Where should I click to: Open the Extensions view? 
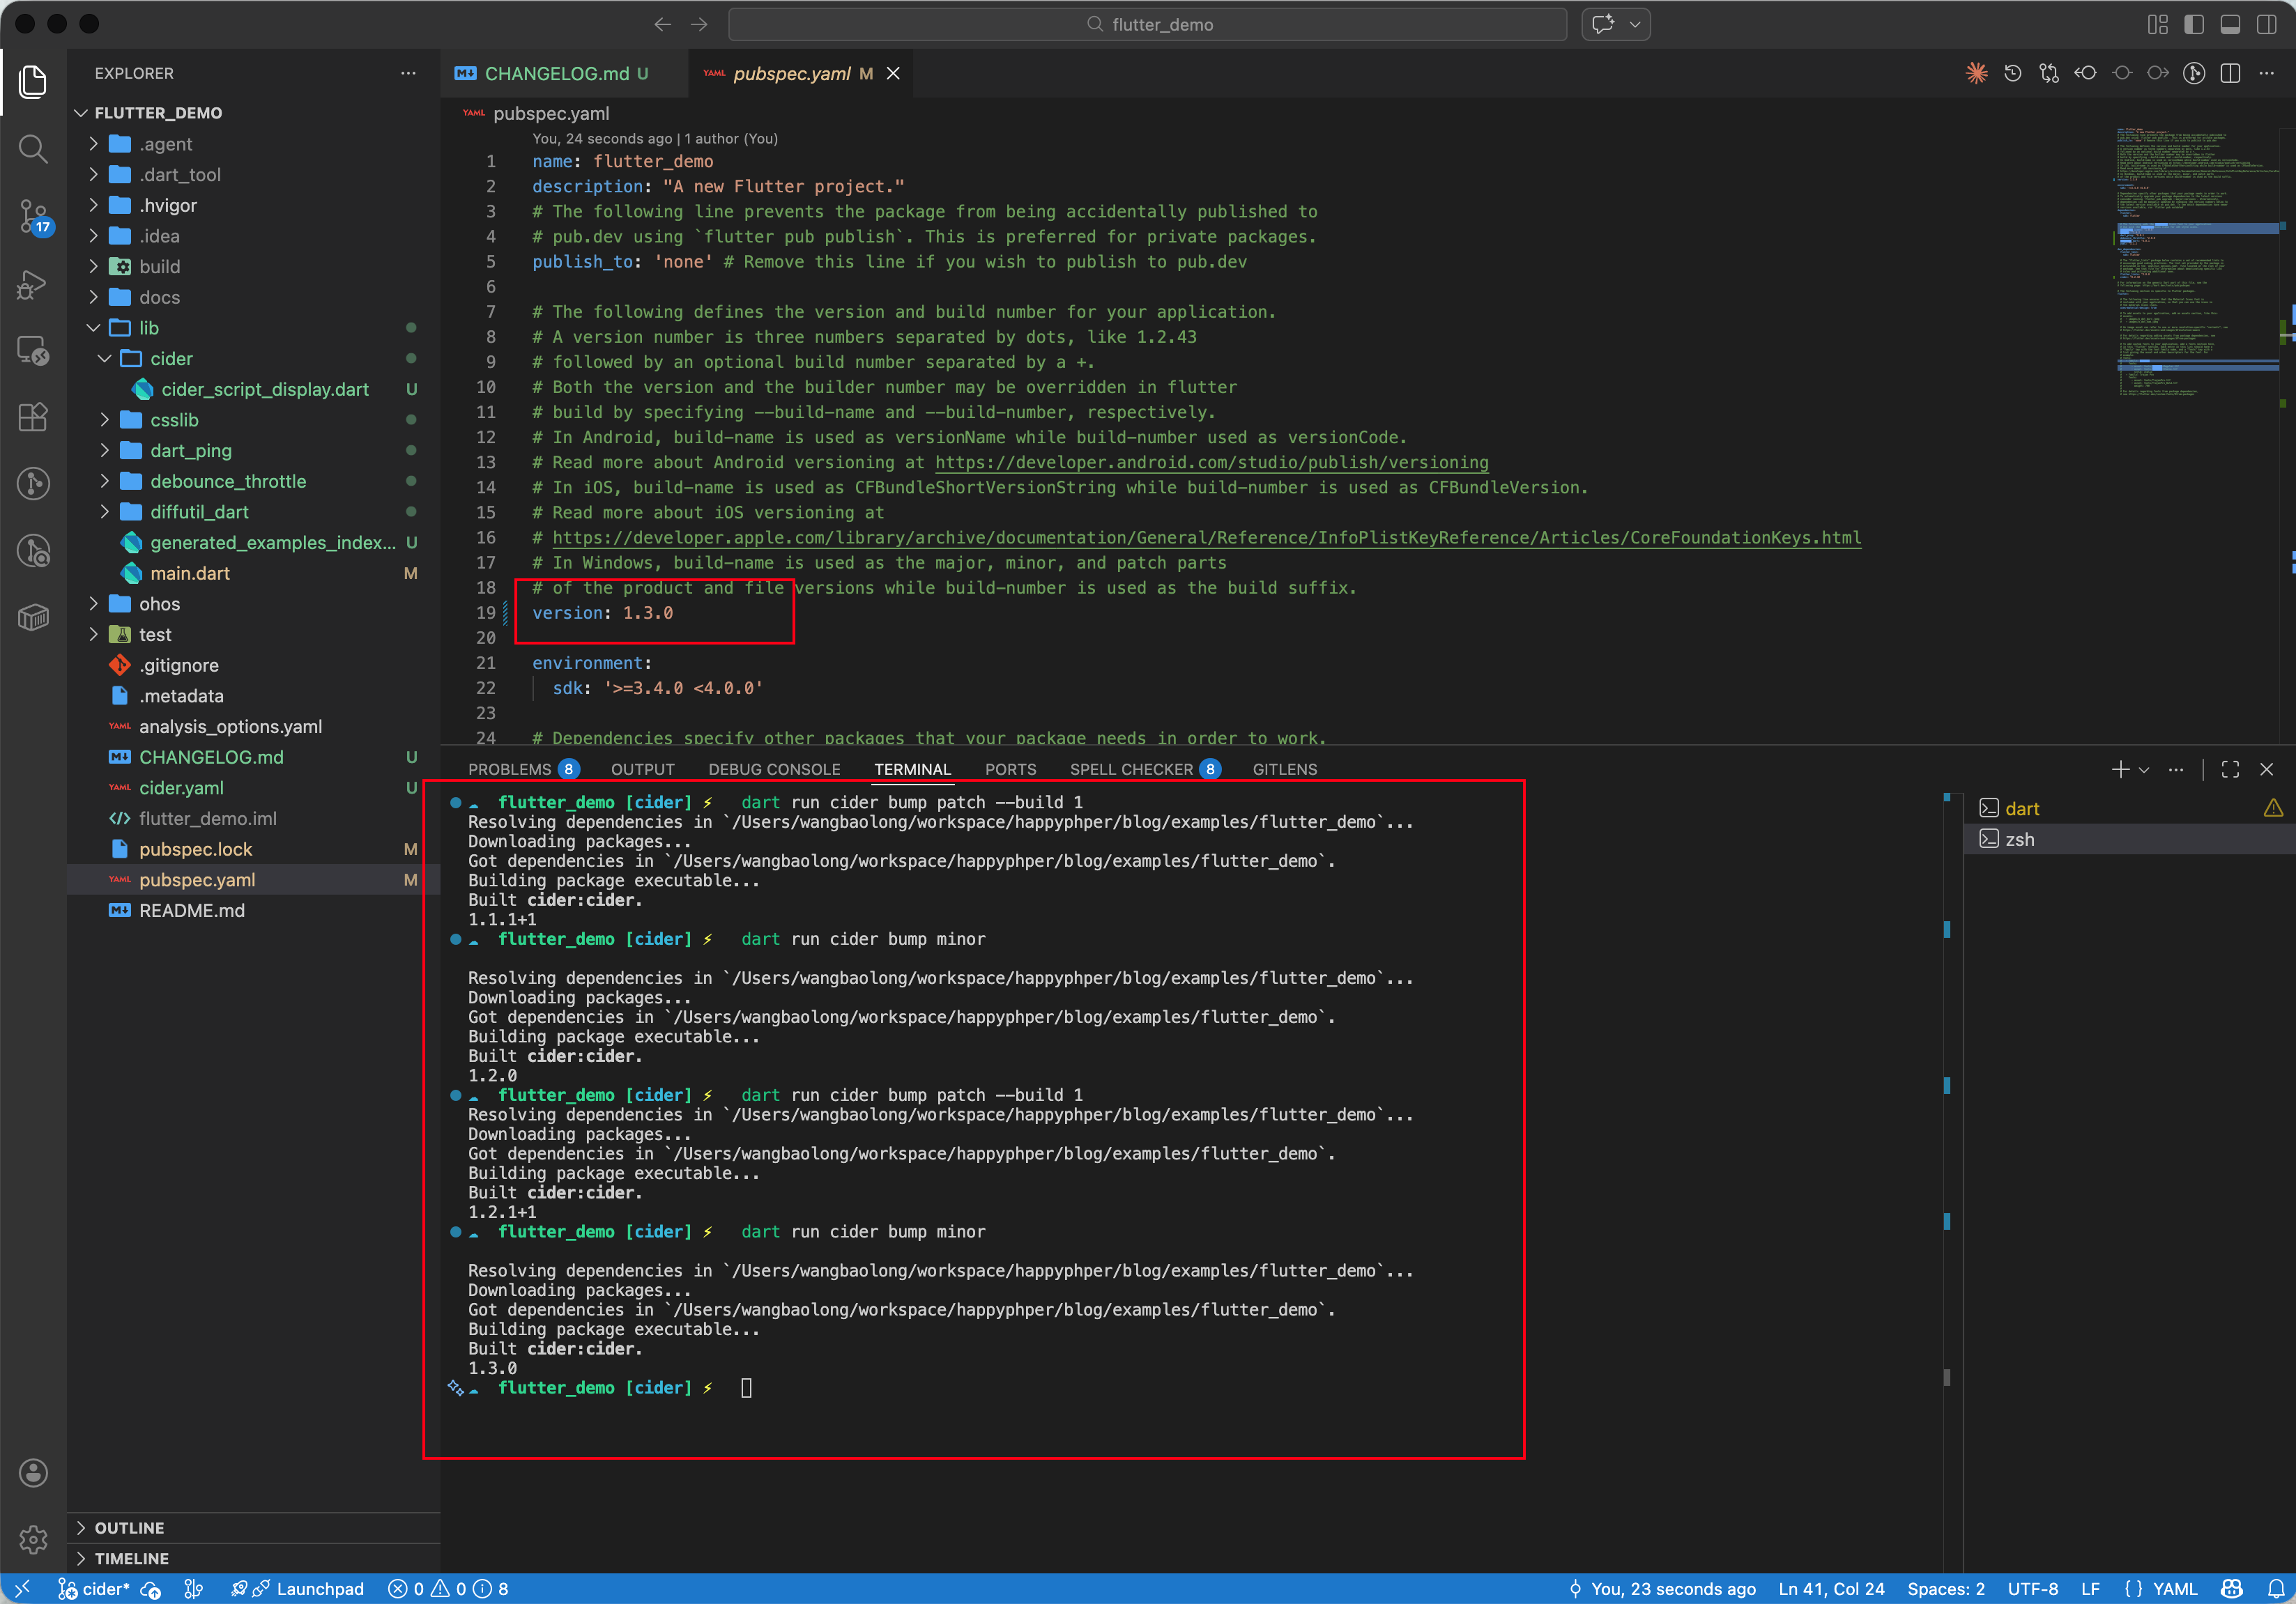(x=33, y=417)
